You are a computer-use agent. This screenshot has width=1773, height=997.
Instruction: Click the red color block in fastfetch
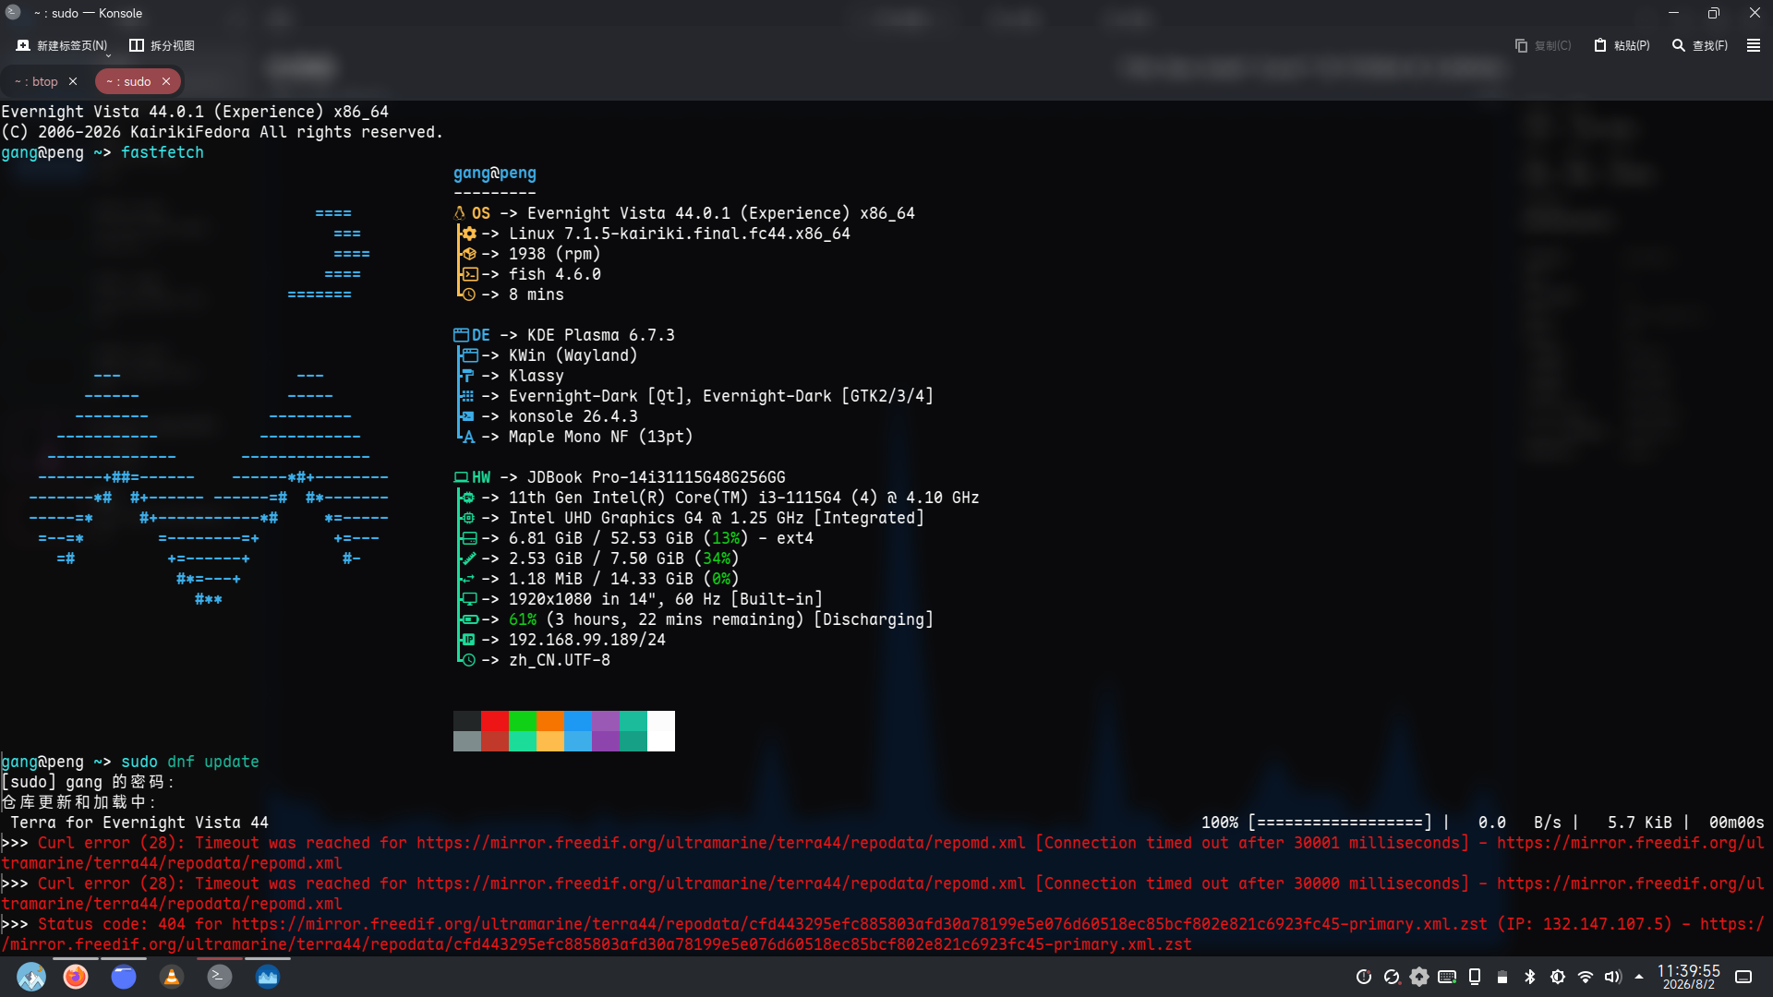click(495, 721)
